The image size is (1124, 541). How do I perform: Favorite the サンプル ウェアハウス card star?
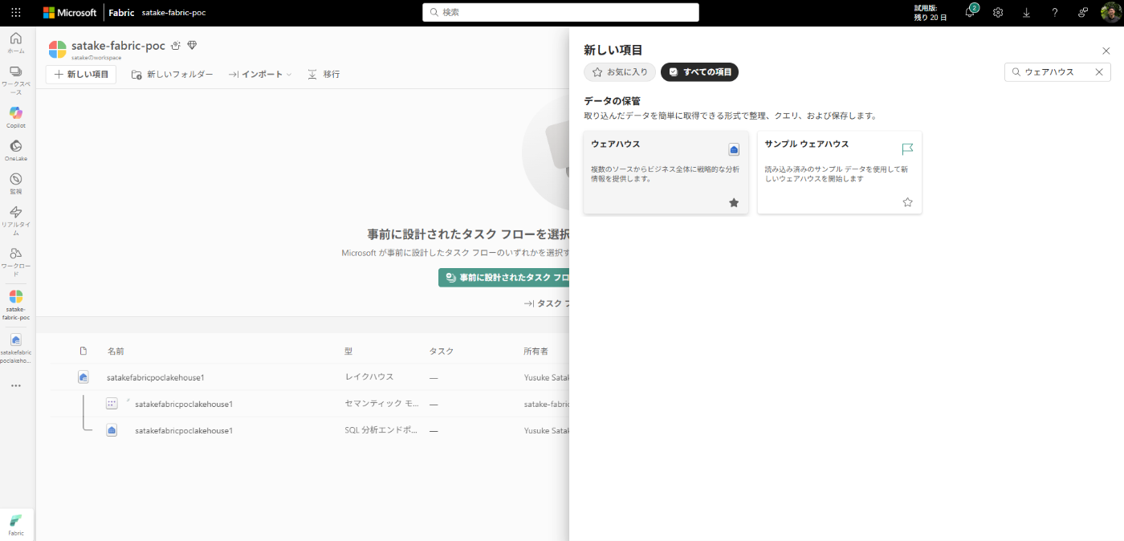[x=908, y=202]
